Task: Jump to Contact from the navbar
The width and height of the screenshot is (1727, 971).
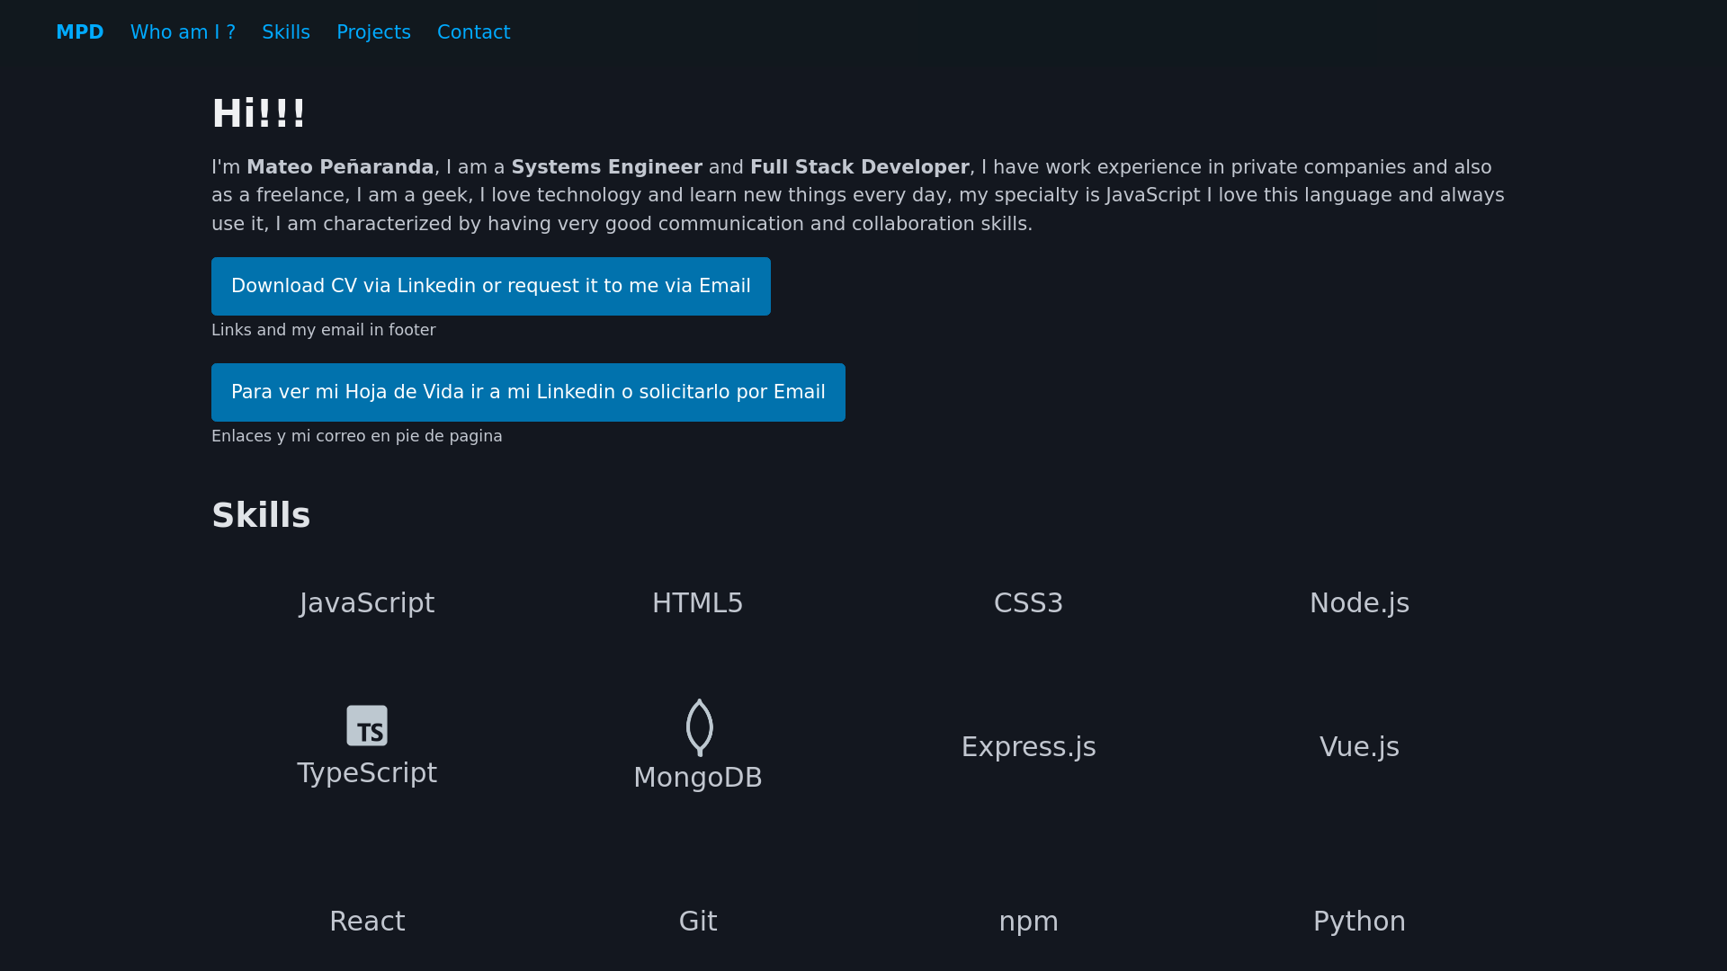Action: click(473, 32)
